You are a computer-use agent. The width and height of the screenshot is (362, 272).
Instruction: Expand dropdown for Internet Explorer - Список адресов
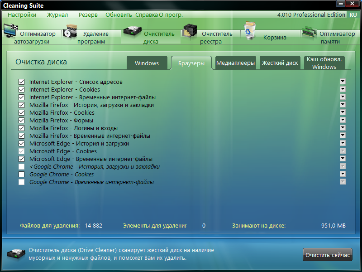click(x=343, y=82)
